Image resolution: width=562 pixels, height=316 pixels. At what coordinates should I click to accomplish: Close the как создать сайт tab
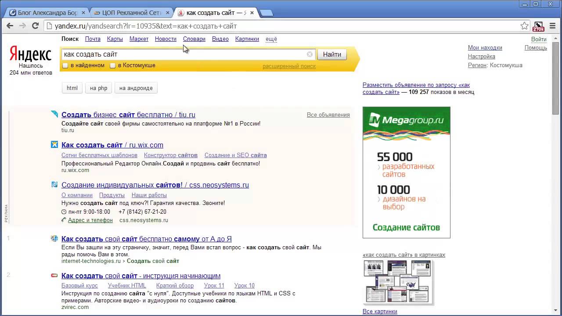point(252,13)
